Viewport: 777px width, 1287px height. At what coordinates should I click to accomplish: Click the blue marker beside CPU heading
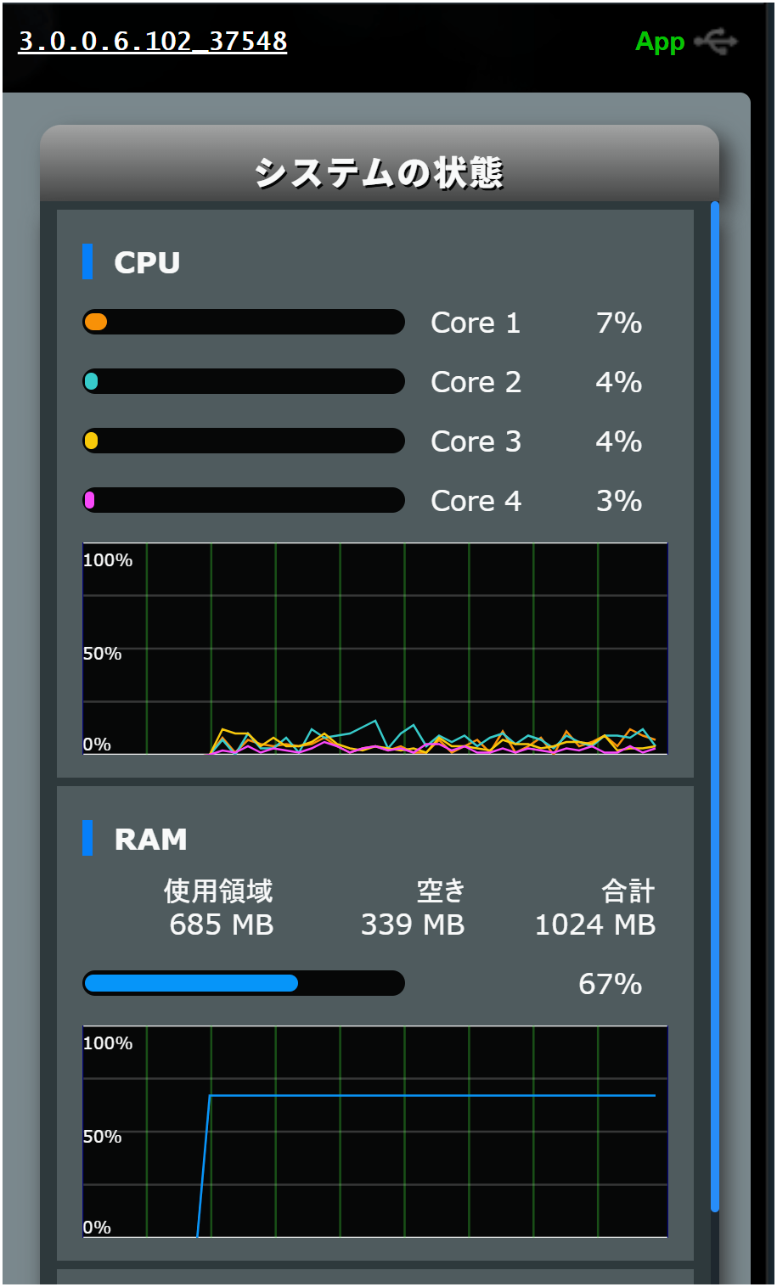tap(87, 261)
